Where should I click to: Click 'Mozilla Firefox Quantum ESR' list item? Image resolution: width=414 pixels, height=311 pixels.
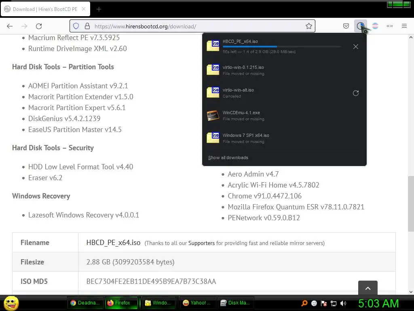tap(296, 207)
